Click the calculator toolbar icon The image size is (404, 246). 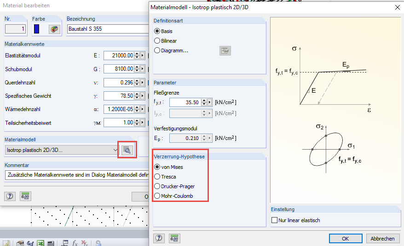pyautogui.click(x=51, y=243)
